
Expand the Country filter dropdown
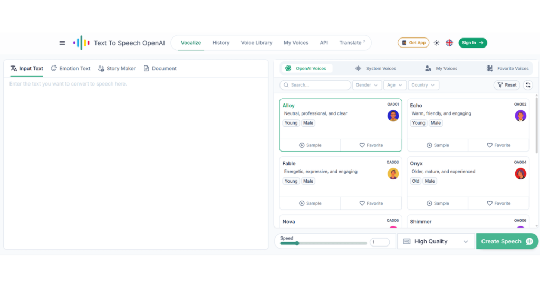[x=423, y=85]
